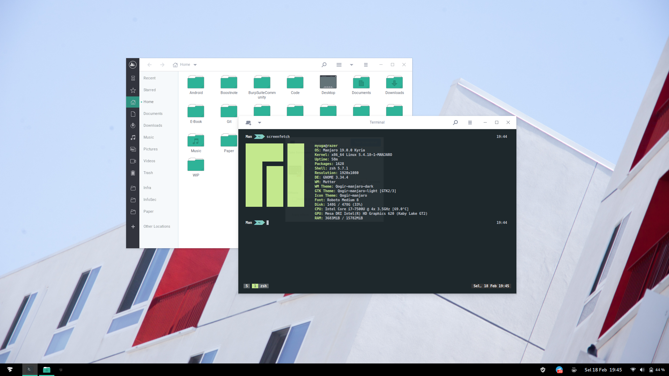Viewport: 669px width, 376px height.
Task: Click the volume icon in system tray
Action: (x=642, y=370)
